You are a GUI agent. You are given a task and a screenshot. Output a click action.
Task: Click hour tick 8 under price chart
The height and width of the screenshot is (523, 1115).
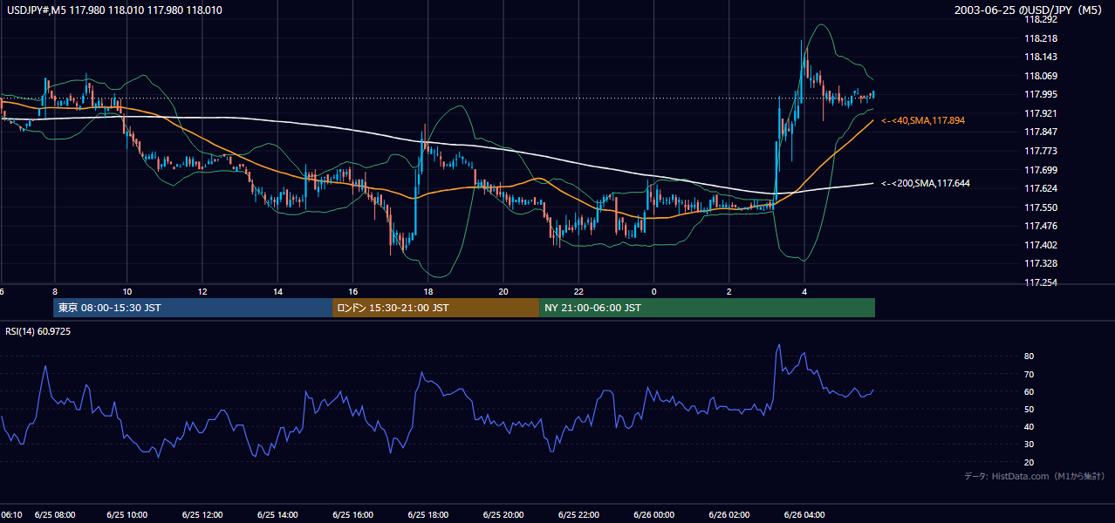point(55,291)
